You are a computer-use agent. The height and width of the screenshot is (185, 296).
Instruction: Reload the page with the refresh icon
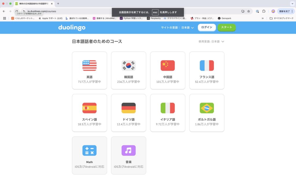(16, 11)
